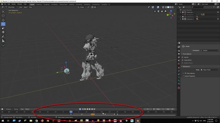Open the Edit menu
The height and width of the screenshot is (123, 220).
click(x=9, y=4)
